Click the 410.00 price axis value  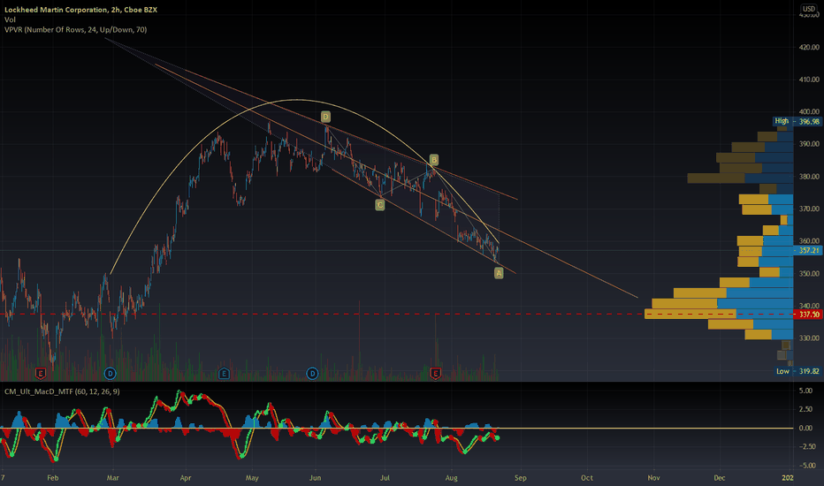(809, 80)
